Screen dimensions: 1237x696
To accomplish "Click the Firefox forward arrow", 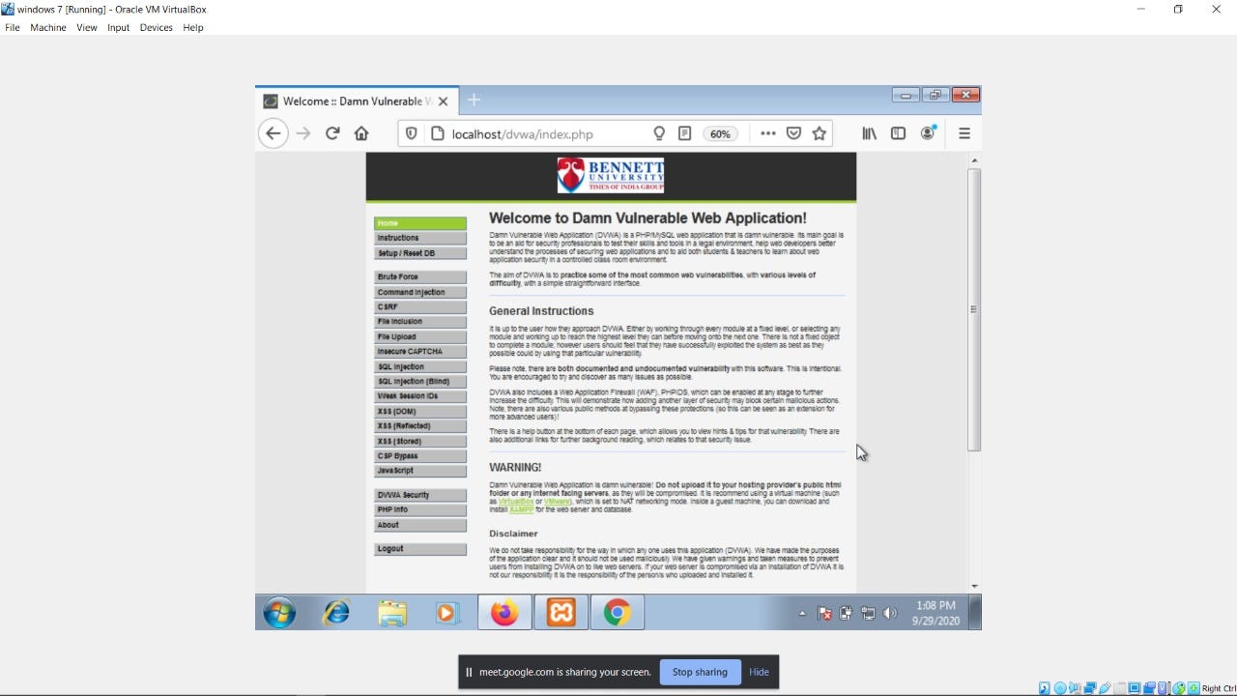I will 303,133.
